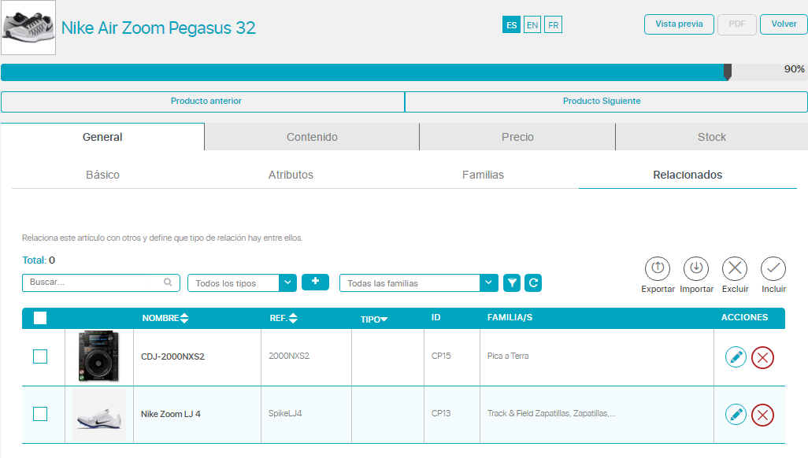Switch to the Atributos subtab

291,175
